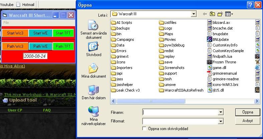Click Start TFT green button
This screenshot has width=263, height=139.
63,33
